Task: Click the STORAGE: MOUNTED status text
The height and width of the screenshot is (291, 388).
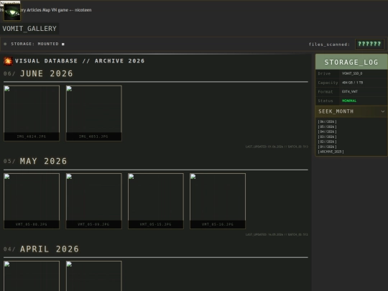Action: pos(34,44)
